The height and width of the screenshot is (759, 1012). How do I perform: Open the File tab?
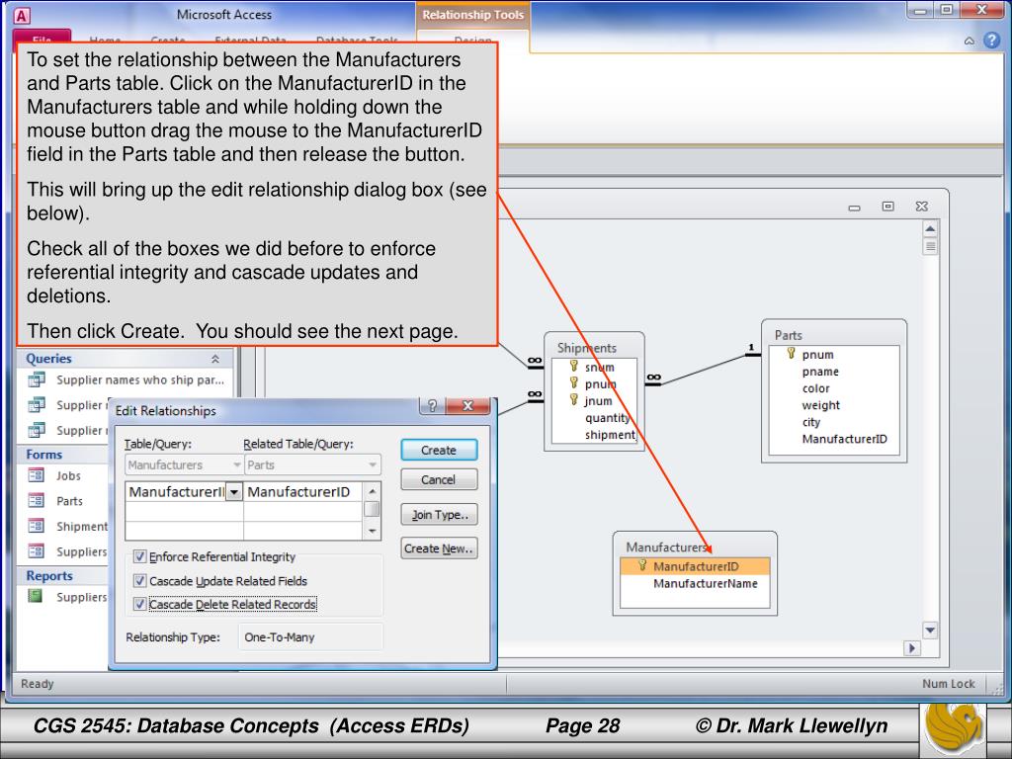[x=42, y=38]
